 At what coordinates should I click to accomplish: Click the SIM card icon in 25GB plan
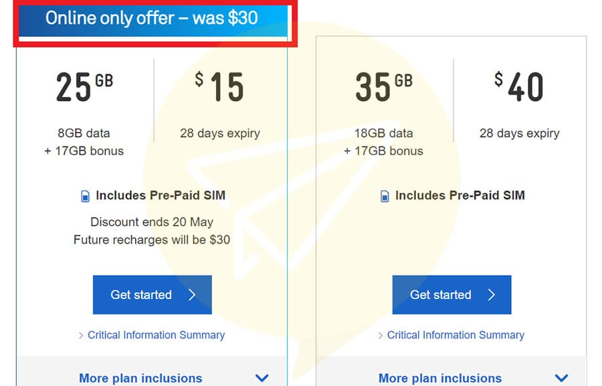pyautogui.click(x=85, y=196)
